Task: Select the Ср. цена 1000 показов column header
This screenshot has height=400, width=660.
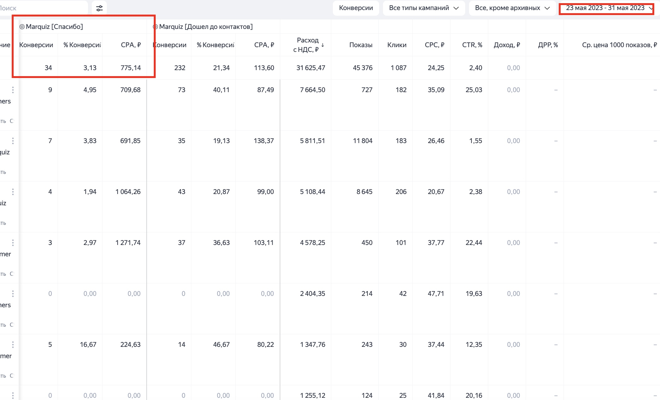Action: 619,45
